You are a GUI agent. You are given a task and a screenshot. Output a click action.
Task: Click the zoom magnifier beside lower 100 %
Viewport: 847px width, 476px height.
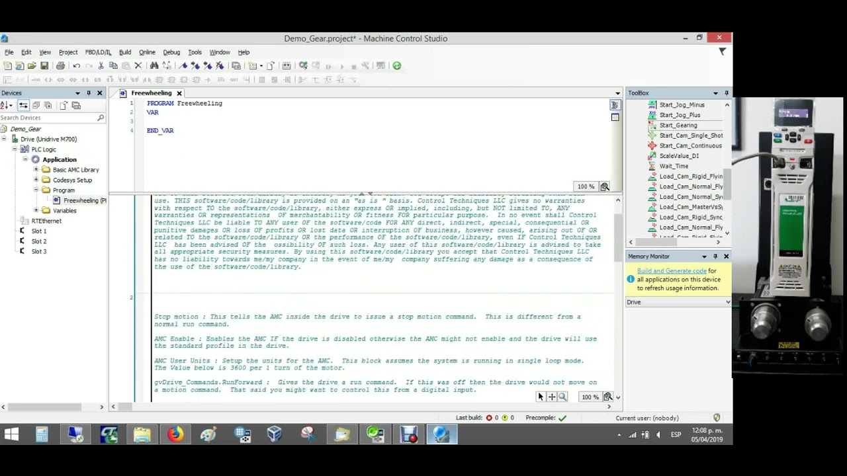click(x=607, y=397)
